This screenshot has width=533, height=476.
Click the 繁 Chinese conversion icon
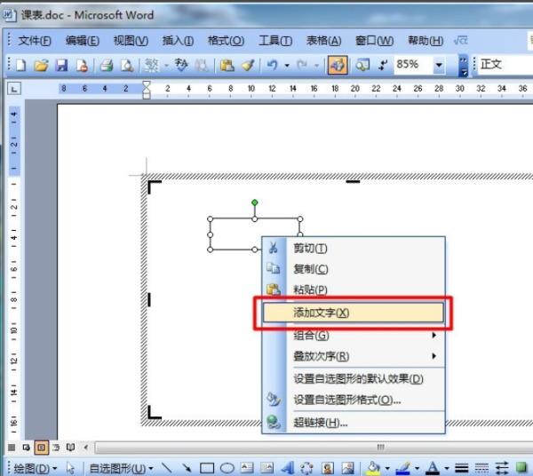click(x=152, y=65)
